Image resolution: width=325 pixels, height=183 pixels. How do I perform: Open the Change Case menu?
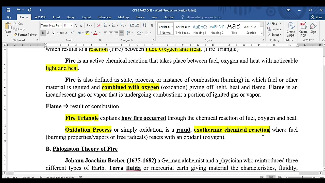(89, 25)
